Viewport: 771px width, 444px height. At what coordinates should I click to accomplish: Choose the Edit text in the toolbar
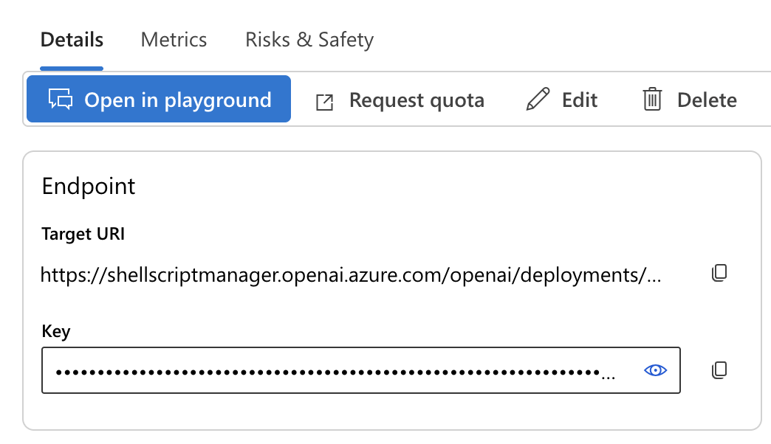click(580, 100)
